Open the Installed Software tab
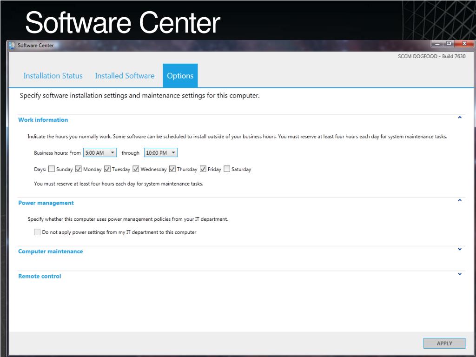Screen dimensions: 476x357 pyautogui.click(x=125, y=76)
